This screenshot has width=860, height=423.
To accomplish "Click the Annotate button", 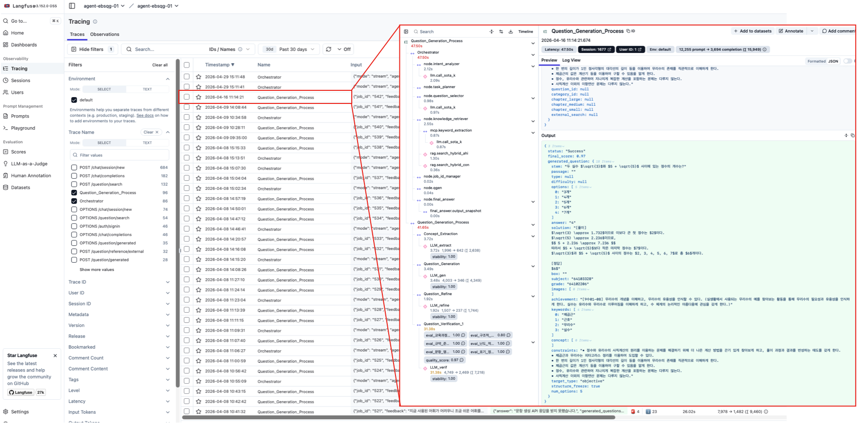I will [791, 31].
